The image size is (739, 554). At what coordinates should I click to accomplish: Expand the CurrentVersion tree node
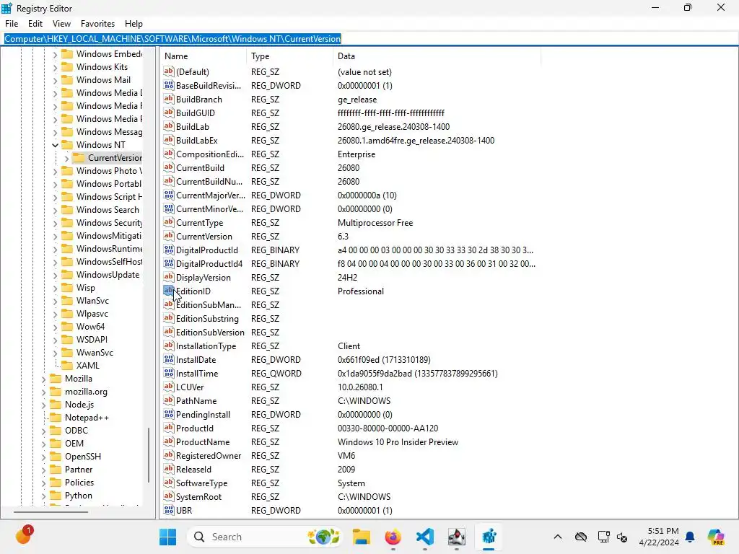[66, 158]
